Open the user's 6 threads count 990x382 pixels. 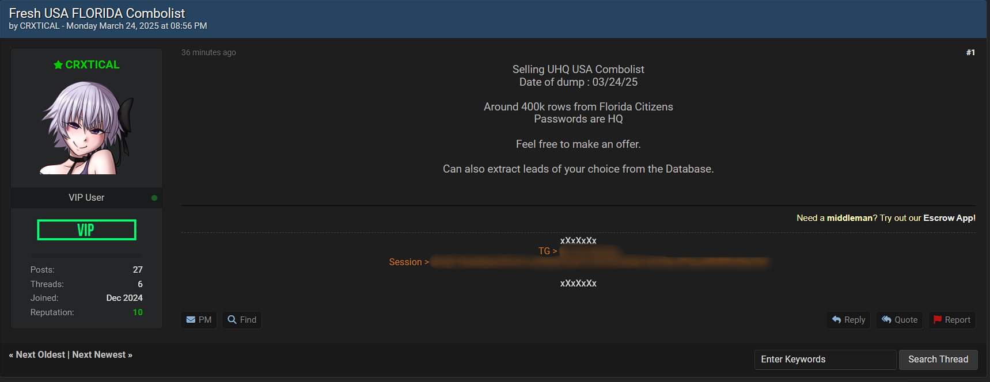pos(140,284)
